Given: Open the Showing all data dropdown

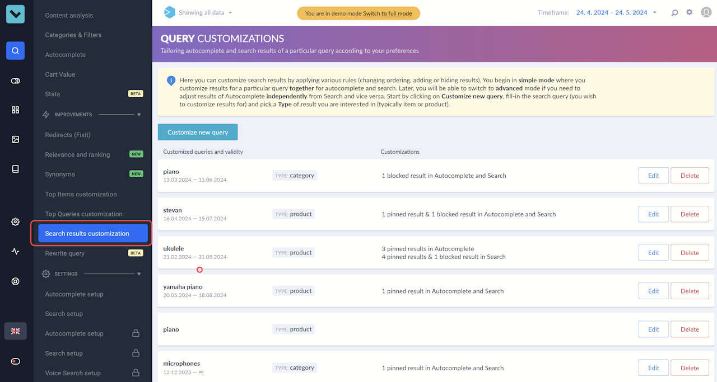Looking at the screenshot, I should [x=205, y=12].
